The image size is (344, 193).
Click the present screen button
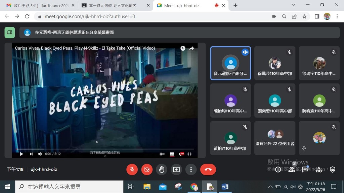[176, 169]
